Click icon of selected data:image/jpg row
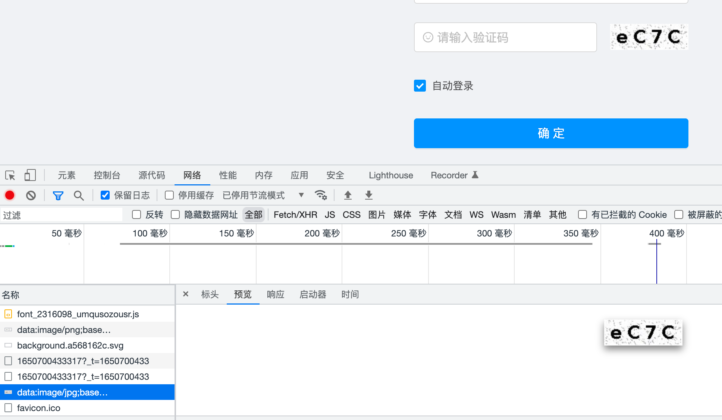Screen dimensions: 722x420 coord(8,392)
